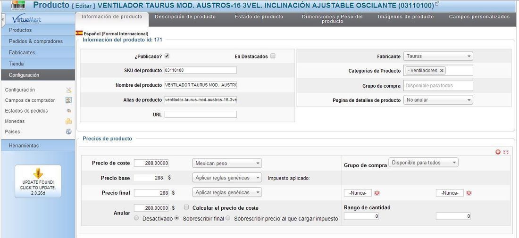Image resolution: width=519 pixels, height=238 pixels.
Task: Click the update download arrow icon
Action: point(38,173)
